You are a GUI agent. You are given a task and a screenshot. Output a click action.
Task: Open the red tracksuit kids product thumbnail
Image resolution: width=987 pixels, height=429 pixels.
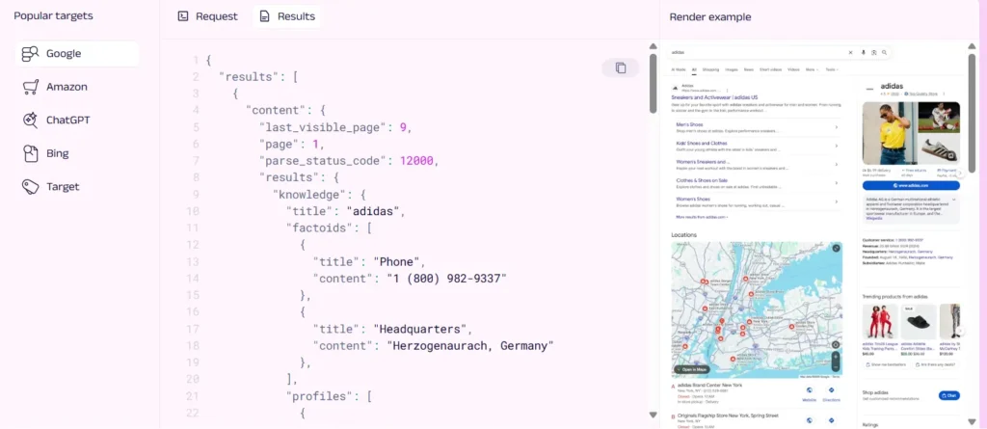click(880, 322)
